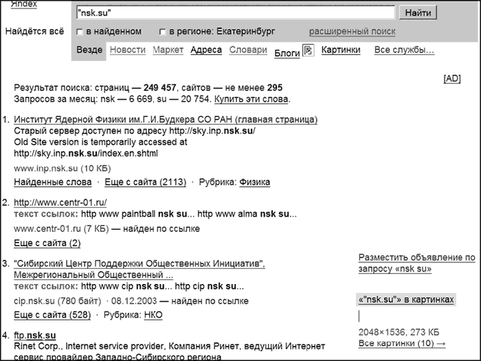Open 'Все картинки (10) →' link
Screen dimensions: 481x361
pyautogui.click(x=402, y=343)
